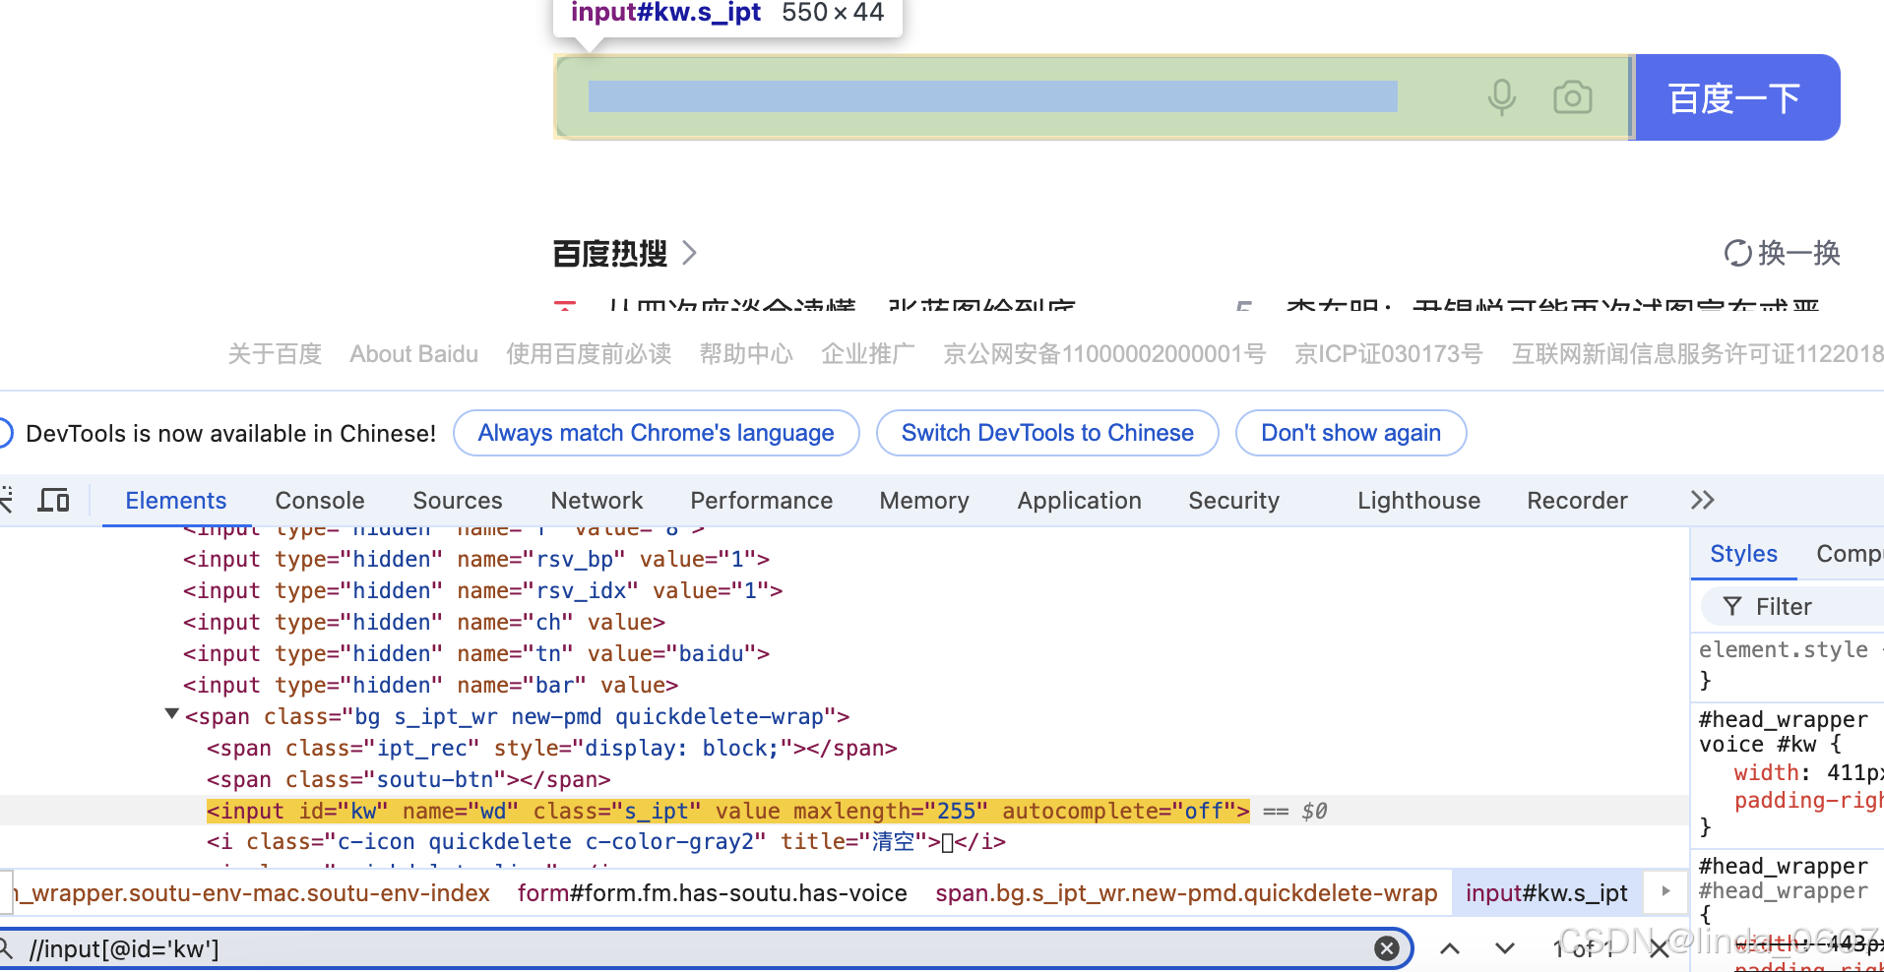The width and height of the screenshot is (1884, 972).
Task: Toggle the device toolbar icon
Action: pyautogui.click(x=53, y=500)
